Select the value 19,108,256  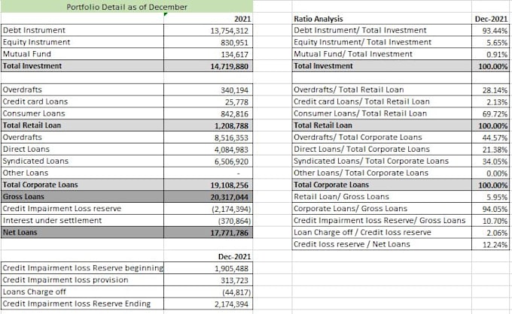[x=209, y=185]
